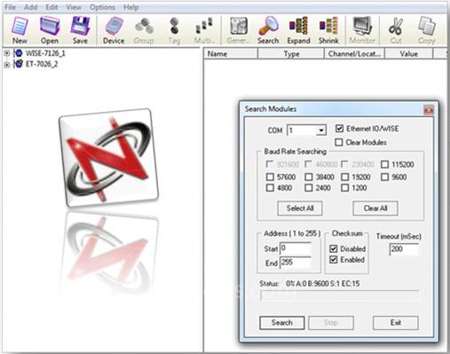The image size is (450, 354).
Task: Start scanning with the Search button
Action: (x=282, y=323)
